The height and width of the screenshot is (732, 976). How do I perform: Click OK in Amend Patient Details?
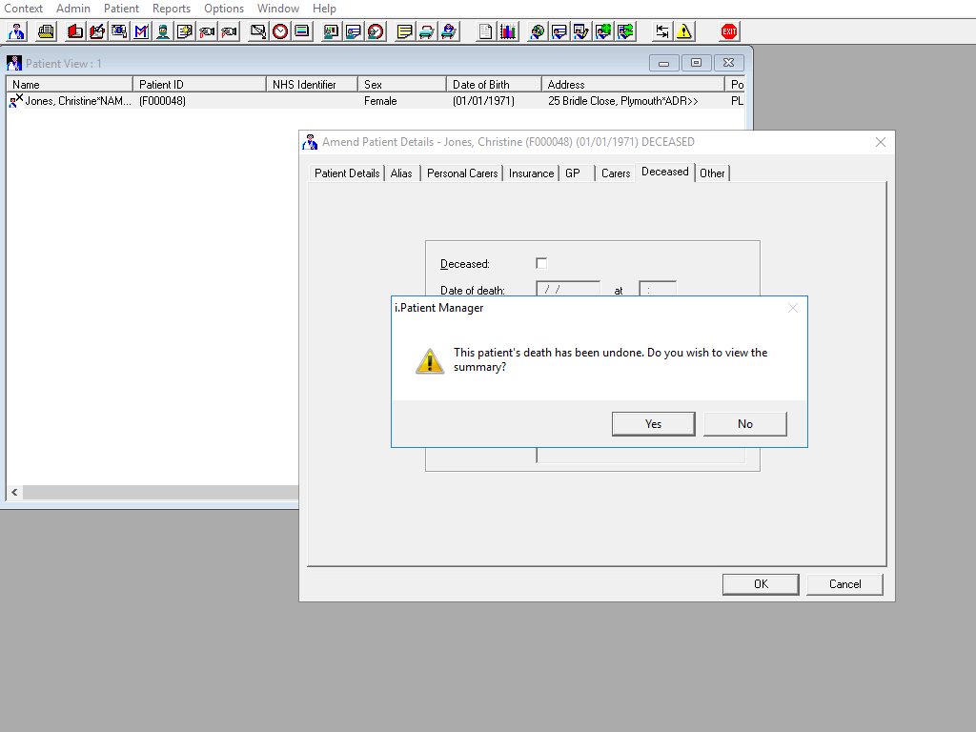point(761,584)
